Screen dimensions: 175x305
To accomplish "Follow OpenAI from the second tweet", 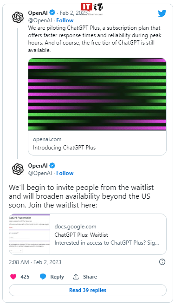I will (x=65, y=173).
